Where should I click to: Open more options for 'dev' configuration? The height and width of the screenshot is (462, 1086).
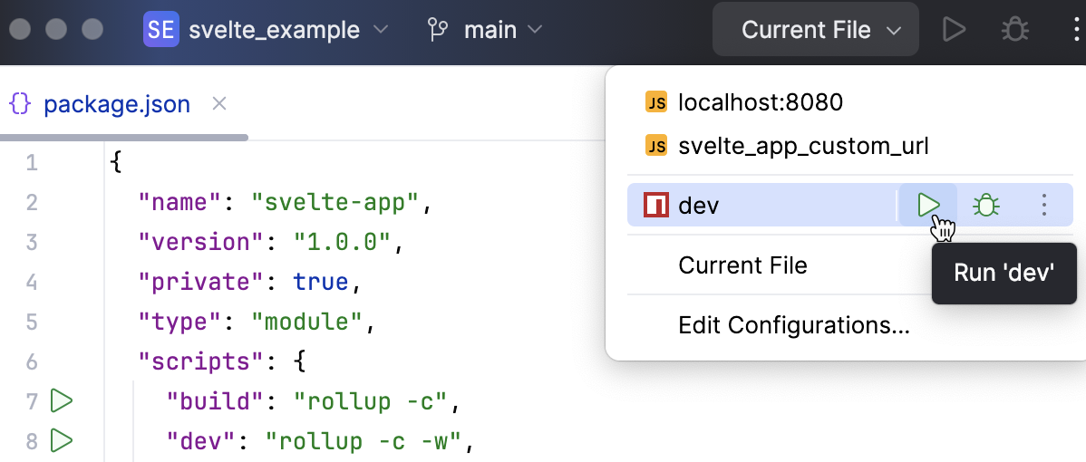click(1044, 206)
